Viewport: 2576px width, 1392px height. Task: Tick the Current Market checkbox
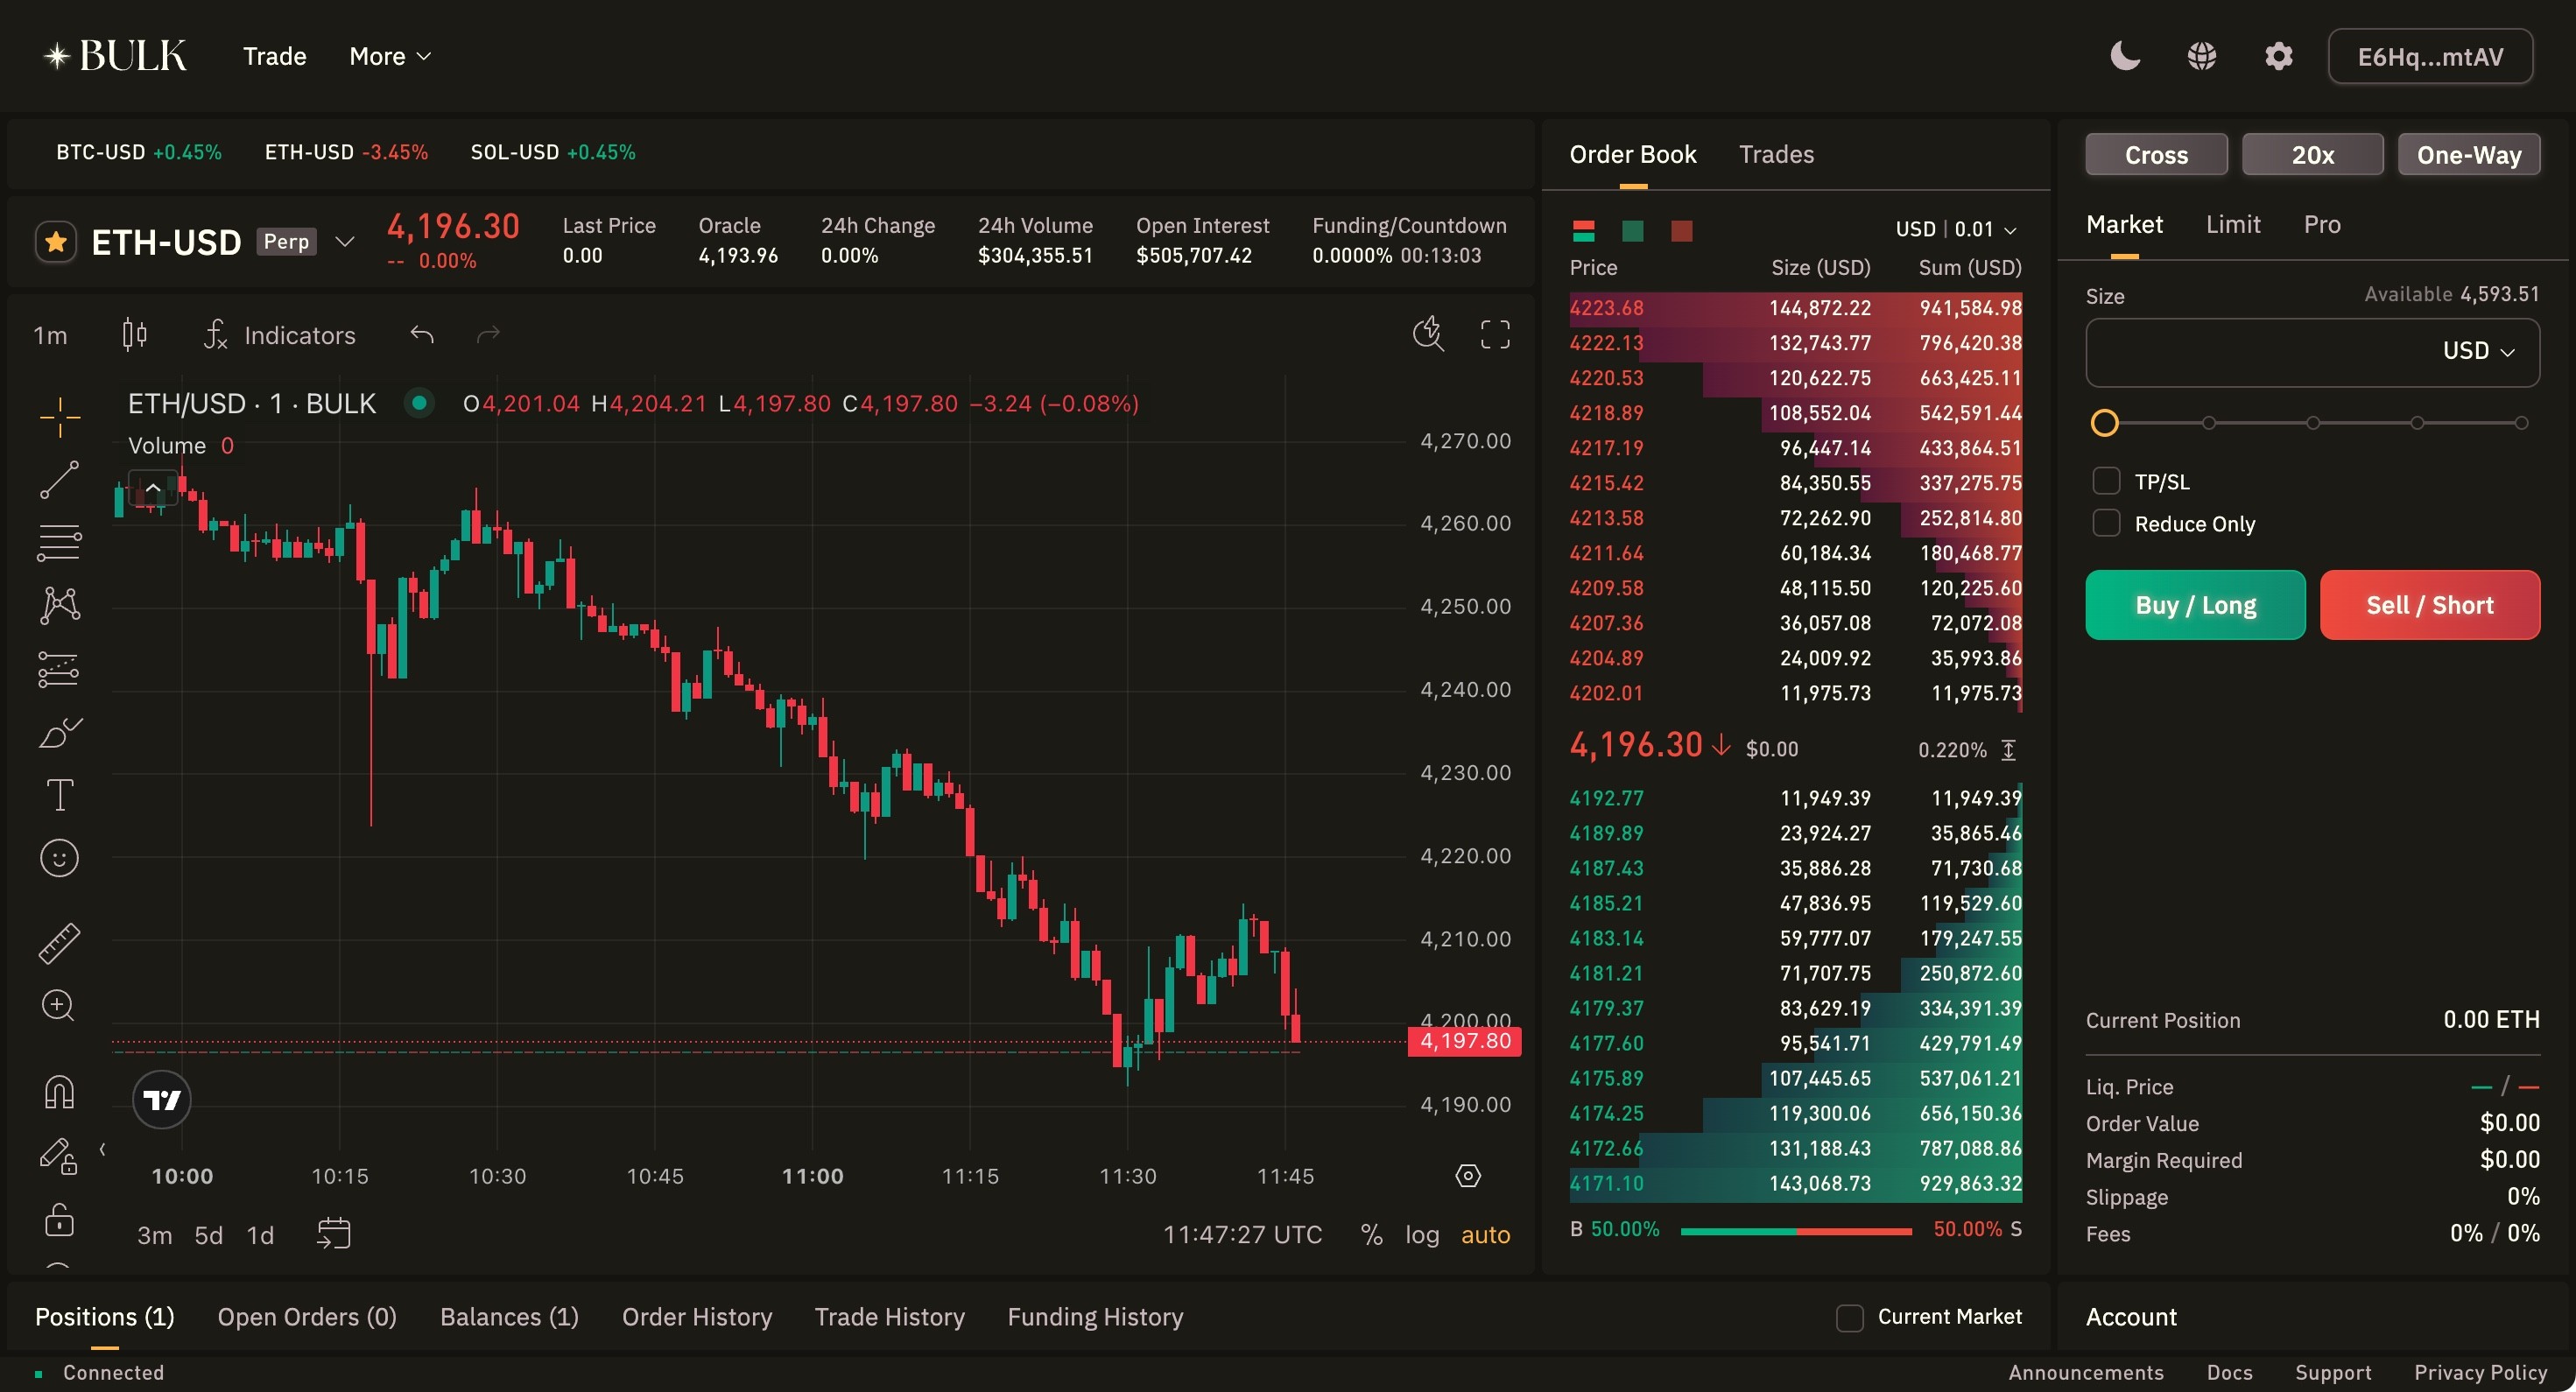(x=1849, y=1317)
